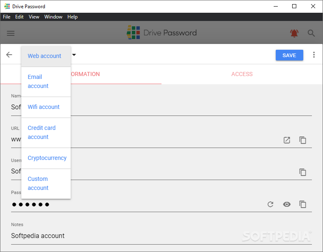This screenshot has width=323, height=252.
Task: Click the Notes field 'Softpedia account'
Action: (x=161, y=236)
